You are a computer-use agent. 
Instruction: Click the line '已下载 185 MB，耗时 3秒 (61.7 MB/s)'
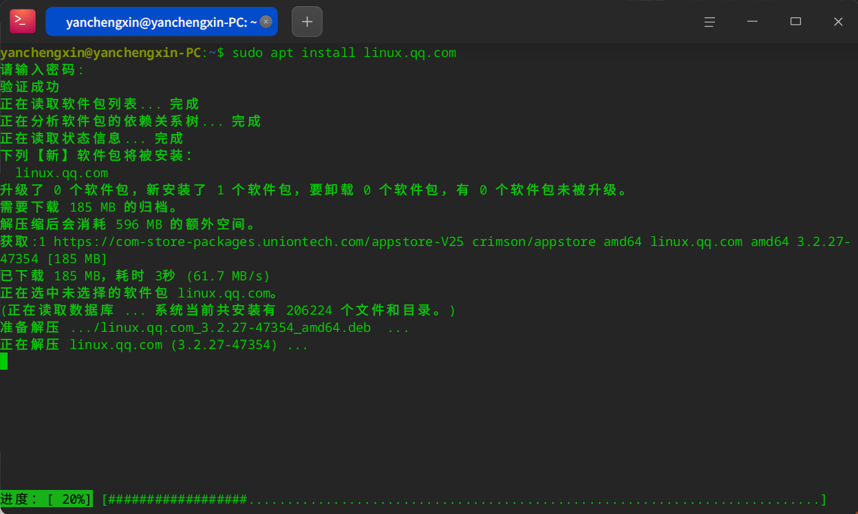coord(136,276)
